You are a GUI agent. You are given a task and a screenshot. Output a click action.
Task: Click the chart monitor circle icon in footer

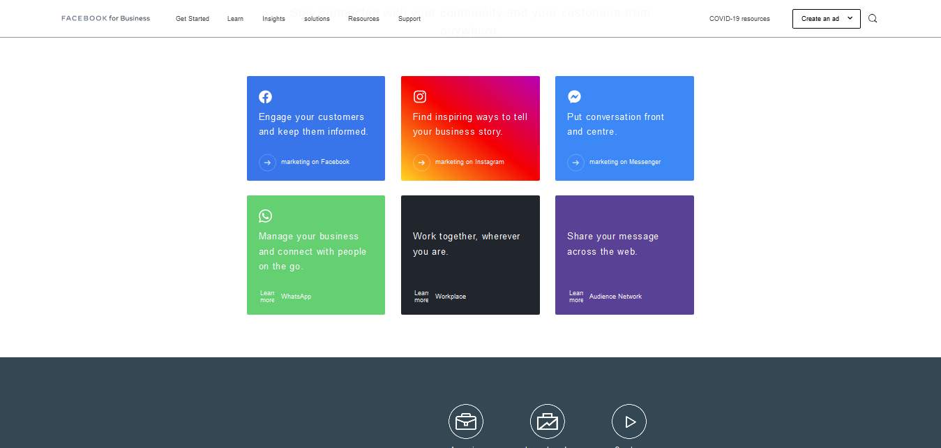(548, 421)
